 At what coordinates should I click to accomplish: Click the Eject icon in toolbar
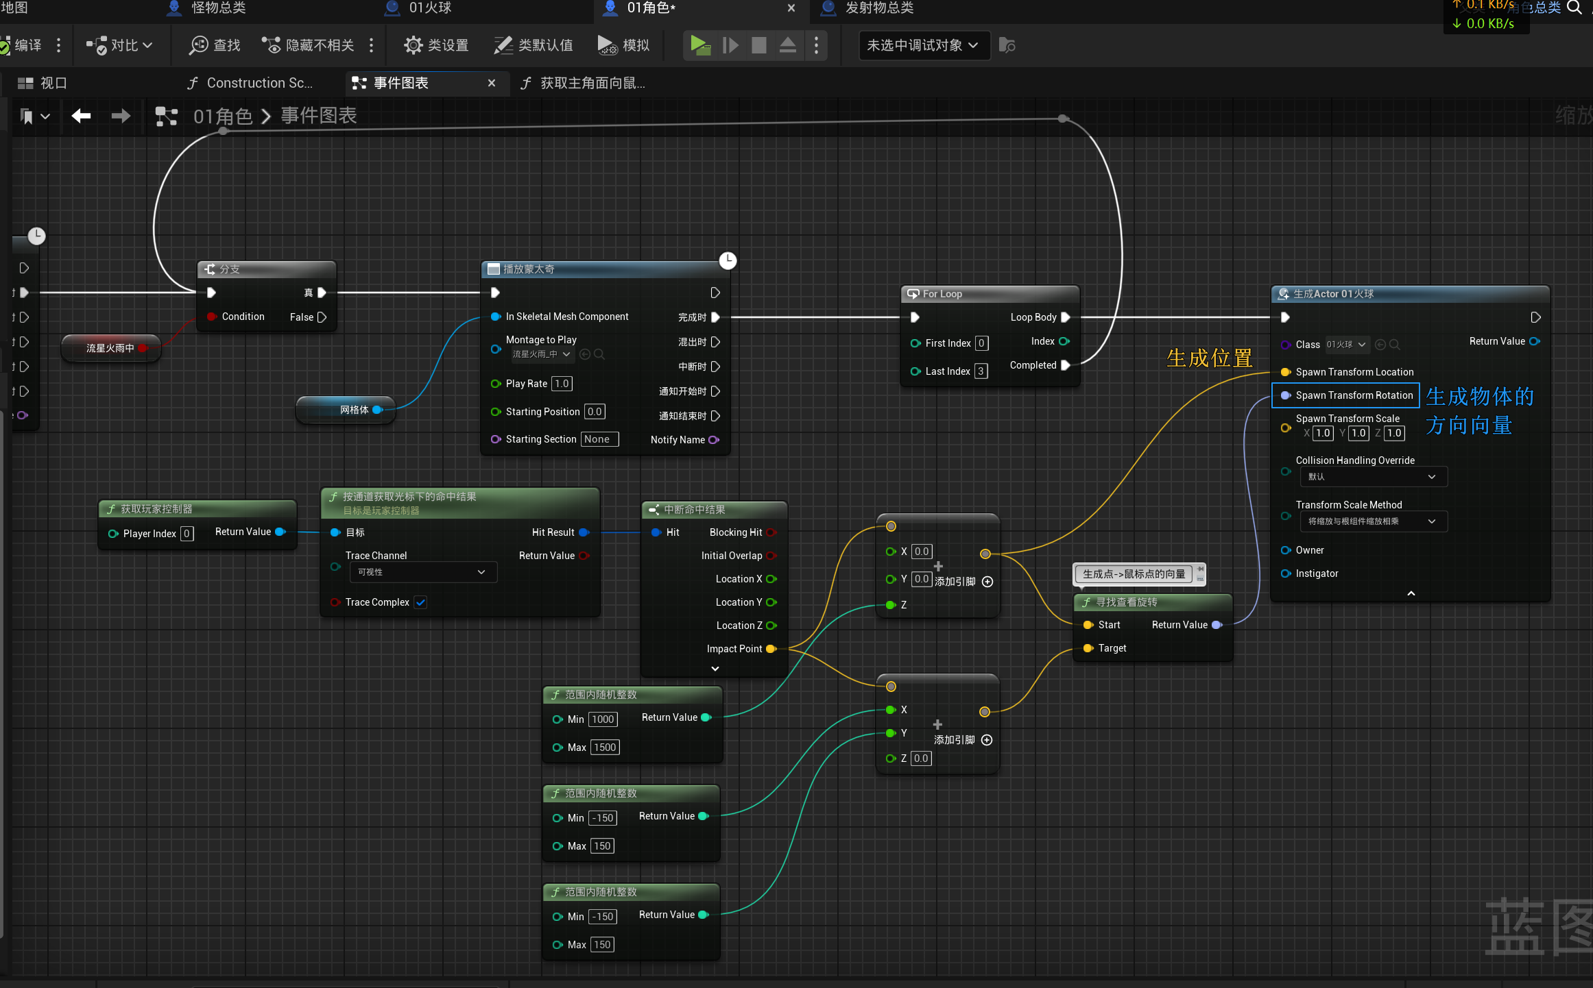pyautogui.click(x=788, y=45)
